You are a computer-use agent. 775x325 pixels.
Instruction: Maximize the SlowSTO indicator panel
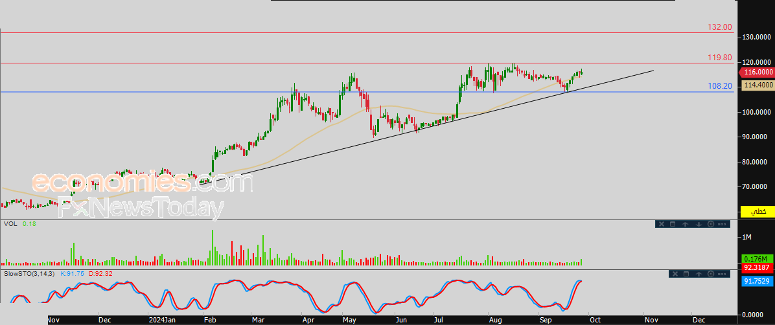pyautogui.click(x=686, y=274)
